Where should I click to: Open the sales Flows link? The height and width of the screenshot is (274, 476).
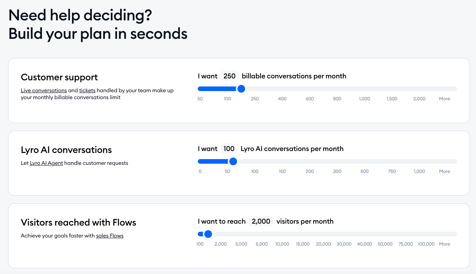tap(110, 236)
